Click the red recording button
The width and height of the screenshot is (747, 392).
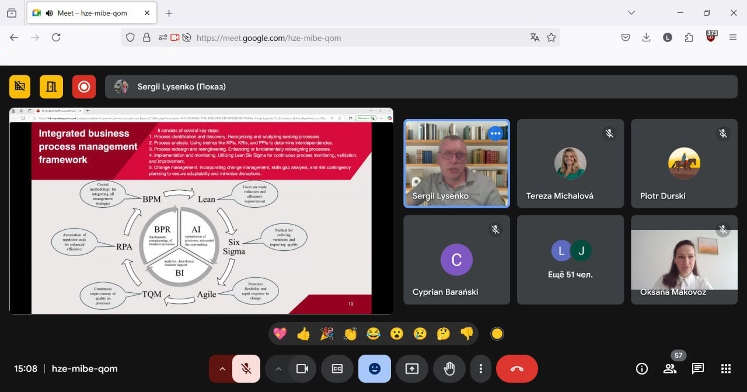(84, 87)
